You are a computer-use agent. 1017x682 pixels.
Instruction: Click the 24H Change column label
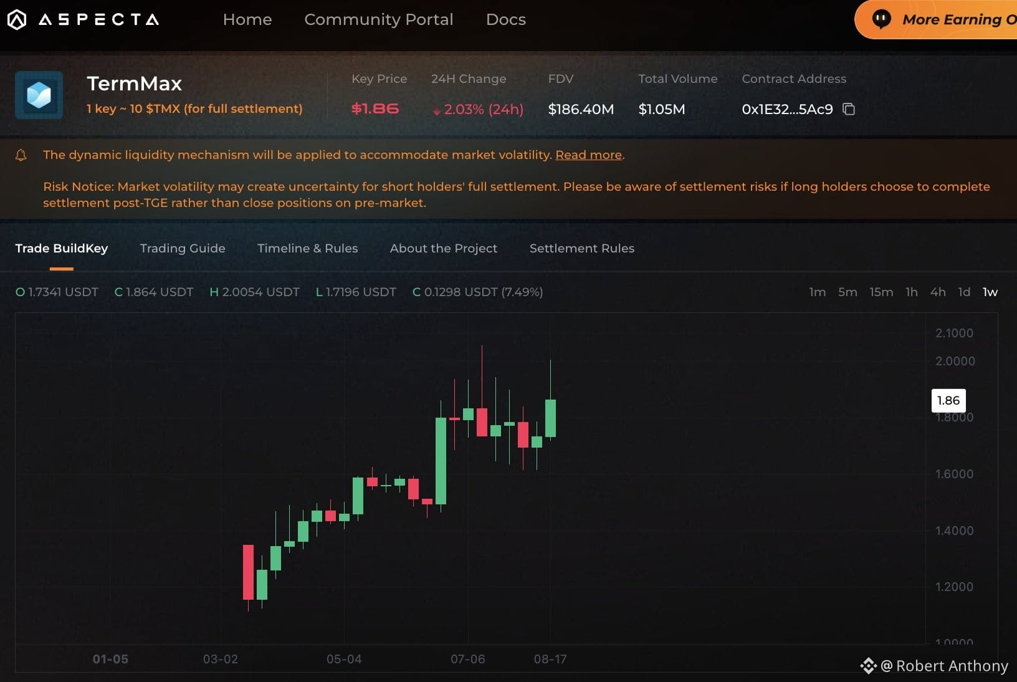[x=469, y=79]
